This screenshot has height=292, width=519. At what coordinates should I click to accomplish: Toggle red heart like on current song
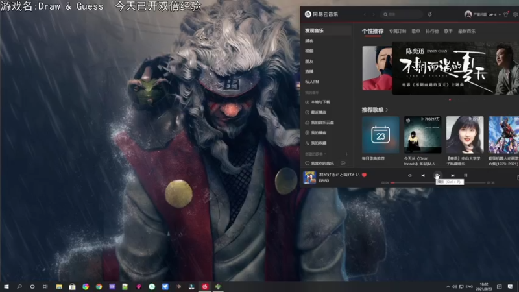tap(364, 175)
